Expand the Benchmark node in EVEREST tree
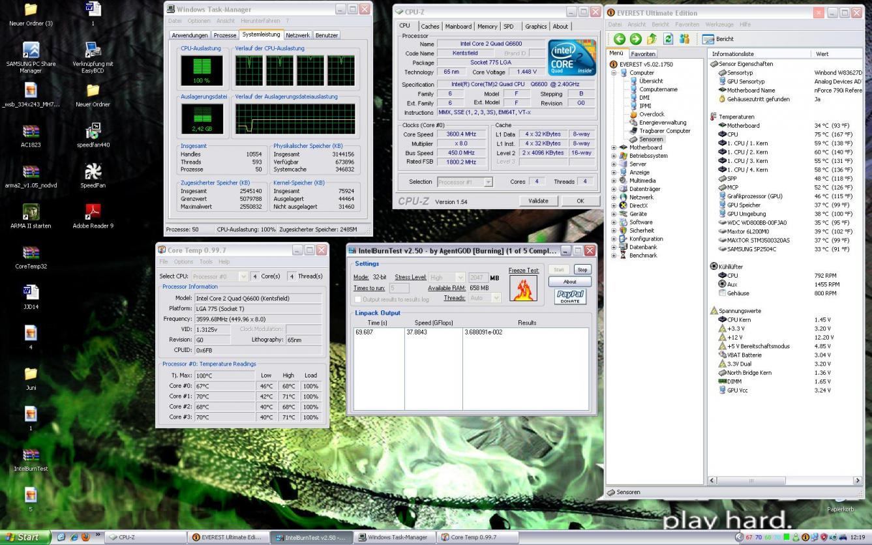 (614, 256)
